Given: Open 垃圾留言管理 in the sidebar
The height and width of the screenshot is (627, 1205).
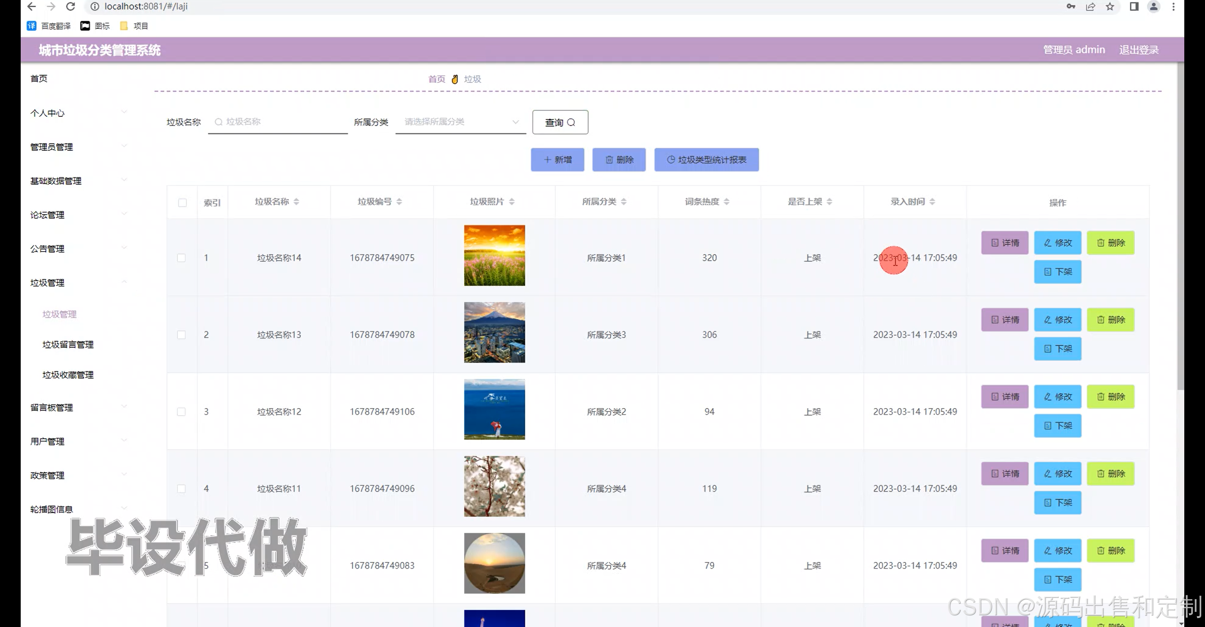Looking at the screenshot, I should pyautogui.click(x=68, y=345).
